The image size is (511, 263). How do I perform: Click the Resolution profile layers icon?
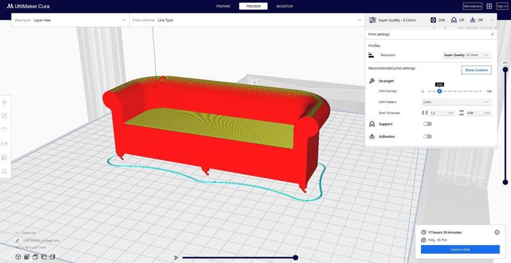tap(371, 55)
